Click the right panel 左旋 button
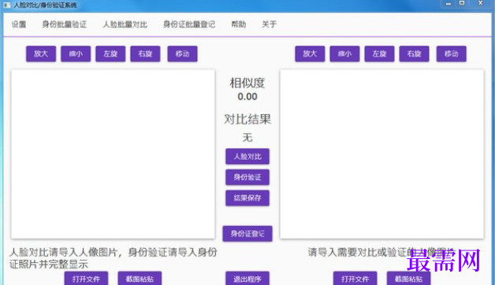 tap(379, 54)
